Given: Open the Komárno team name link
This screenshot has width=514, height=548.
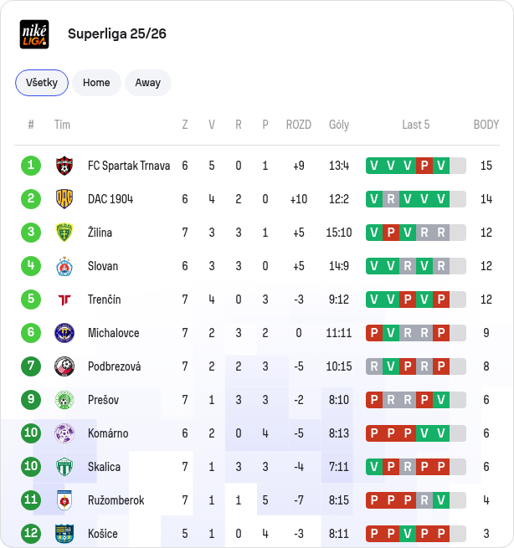Looking at the screenshot, I should pyautogui.click(x=108, y=433).
